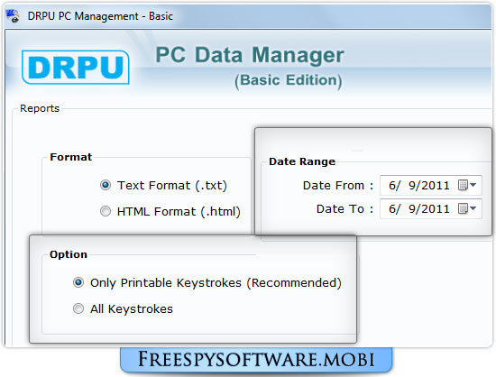Select Text Format (.txt) radio button
The height and width of the screenshot is (377, 496).
click(106, 185)
